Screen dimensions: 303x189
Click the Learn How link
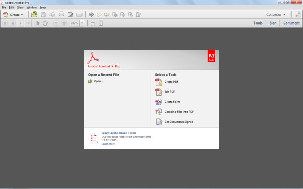pyautogui.click(x=108, y=144)
